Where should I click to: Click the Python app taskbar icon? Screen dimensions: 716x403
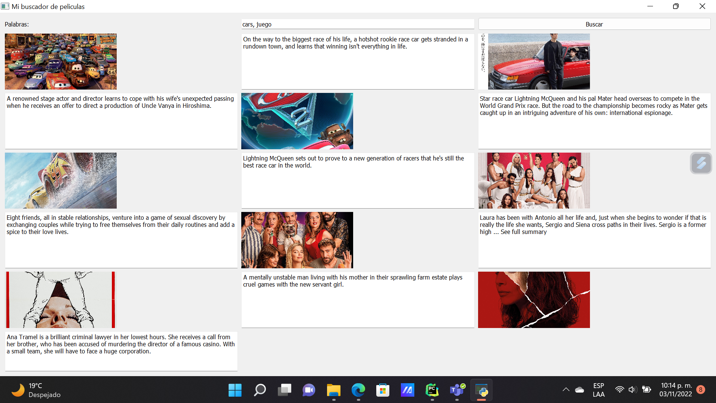coord(481,390)
